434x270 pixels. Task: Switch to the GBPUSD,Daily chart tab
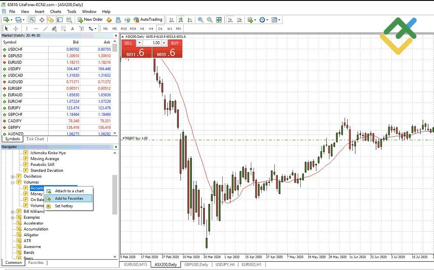click(x=196, y=264)
